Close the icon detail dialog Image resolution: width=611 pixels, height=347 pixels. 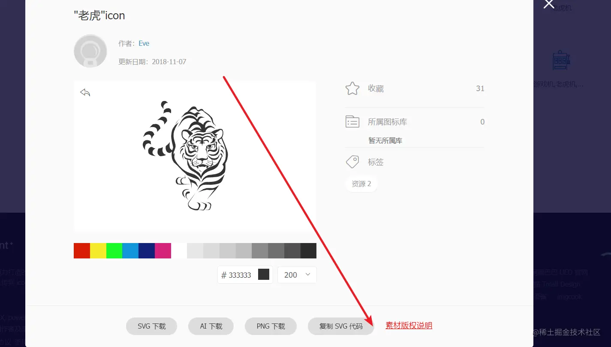(549, 4)
